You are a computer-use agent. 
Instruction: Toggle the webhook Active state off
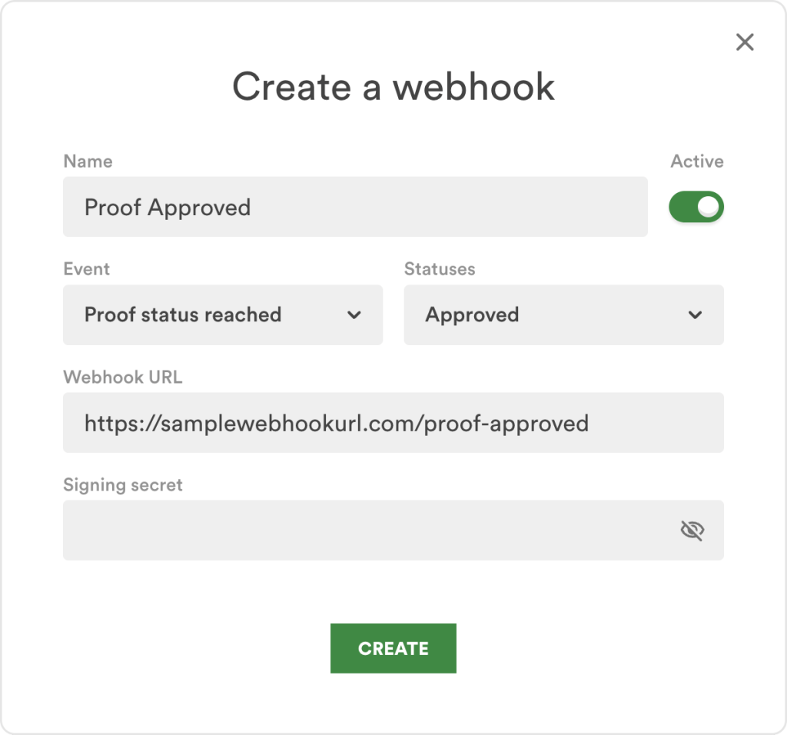tap(696, 207)
